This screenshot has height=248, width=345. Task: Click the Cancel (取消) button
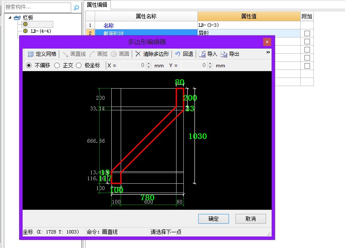[x=251, y=219]
